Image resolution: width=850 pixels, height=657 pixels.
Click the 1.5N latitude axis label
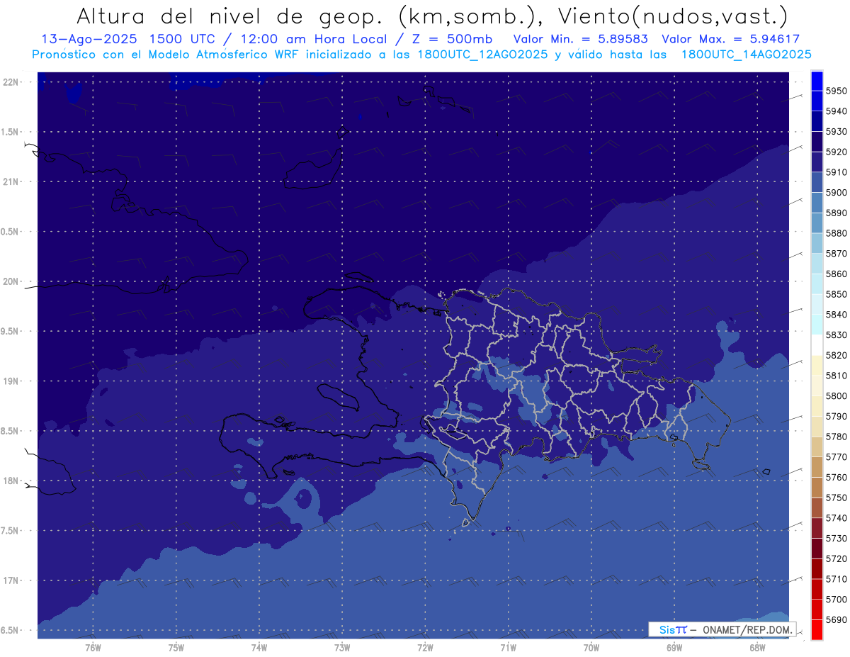[x=10, y=132]
